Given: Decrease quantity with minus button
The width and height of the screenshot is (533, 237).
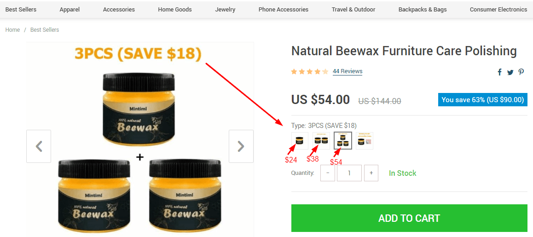Looking at the screenshot, I should pos(328,173).
